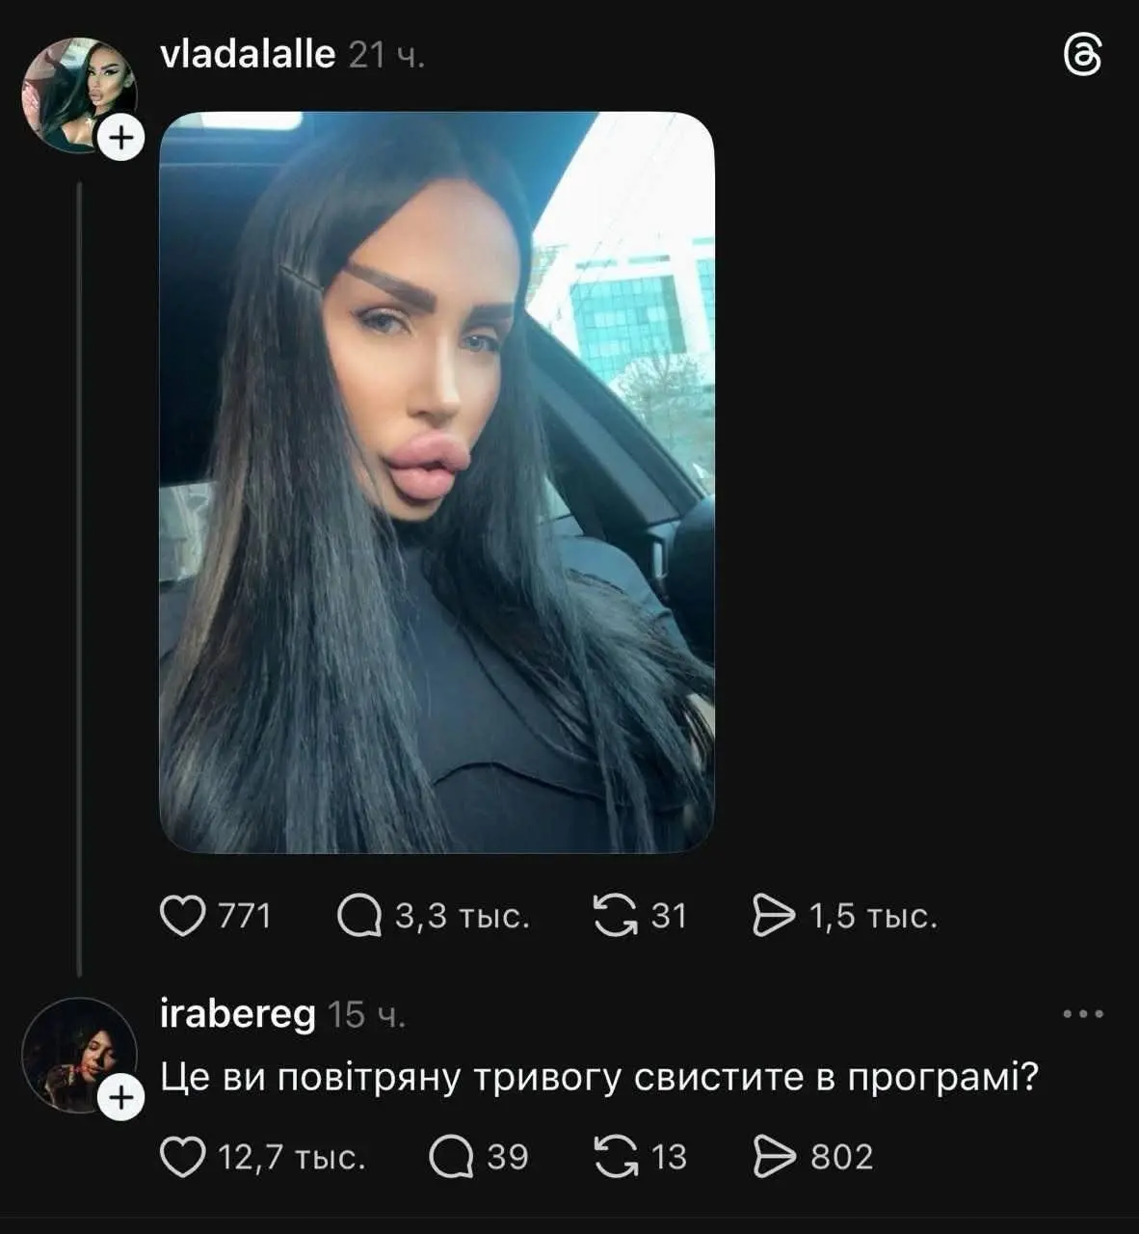Like the vladalalle post with heart icon
Image resolution: width=1139 pixels, height=1234 pixels.
[182, 916]
